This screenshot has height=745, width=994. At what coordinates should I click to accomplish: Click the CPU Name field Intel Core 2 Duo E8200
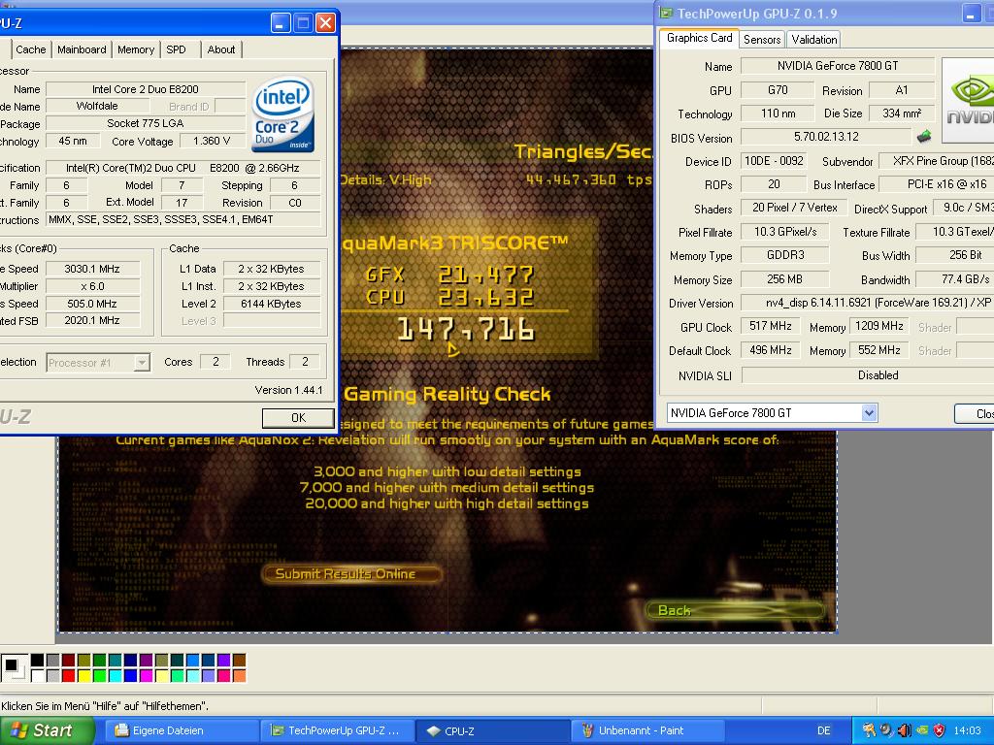click(146, 89)
